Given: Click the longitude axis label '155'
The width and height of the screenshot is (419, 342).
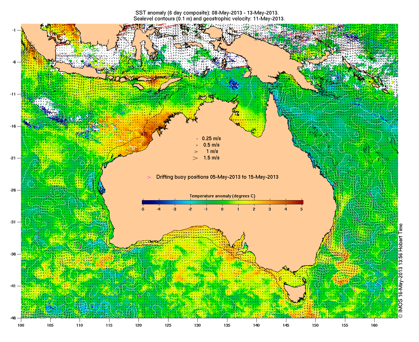Looking at the screenshot, I should click(345, 325).
